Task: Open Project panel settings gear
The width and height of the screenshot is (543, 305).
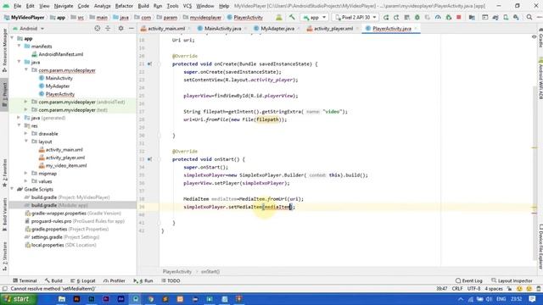Action: [x=120, y=28]
